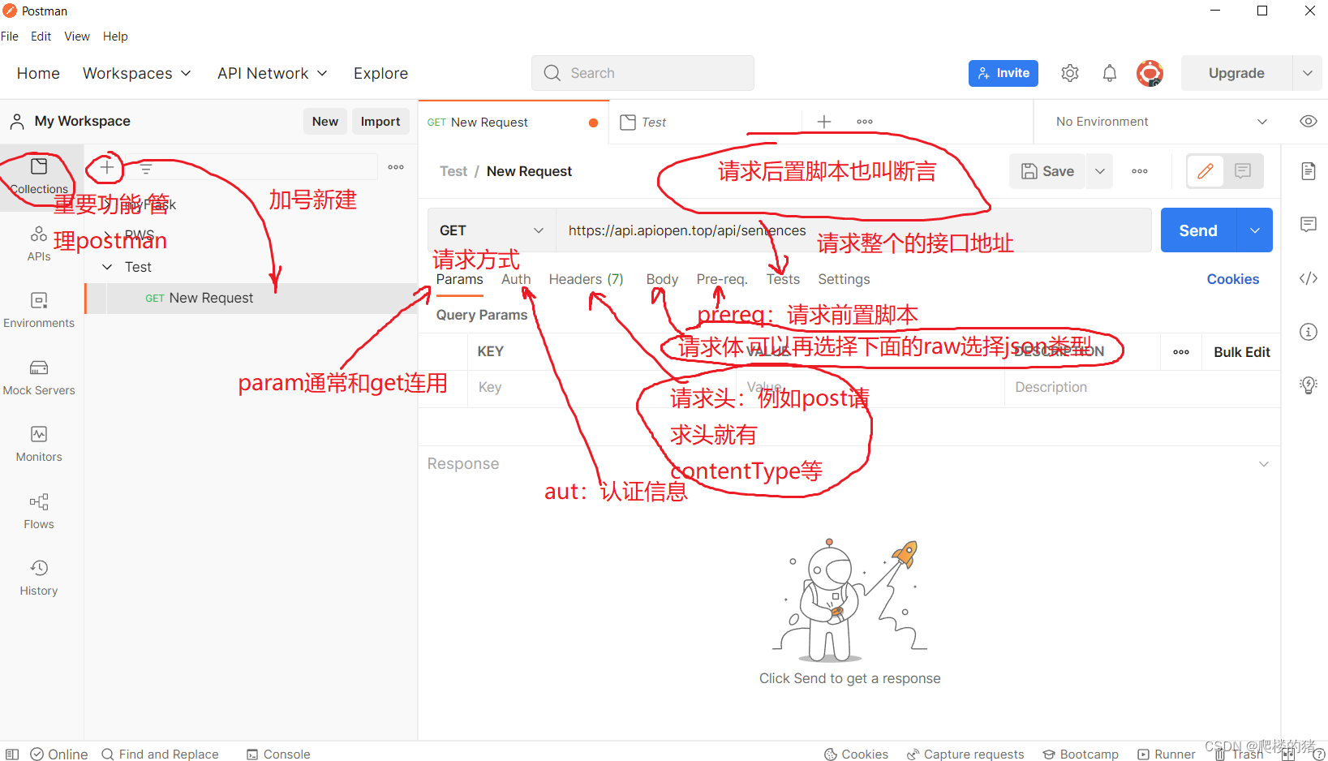
Task: Open code snippet icon in right sidebar
Action: [x=1309, y=278]
